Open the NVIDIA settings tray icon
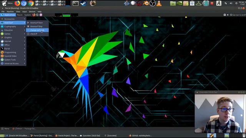Viewport: 246px width, 138px height. (x=179, y=3)
